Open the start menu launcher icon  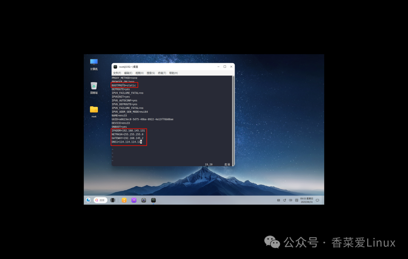(88, 200)
